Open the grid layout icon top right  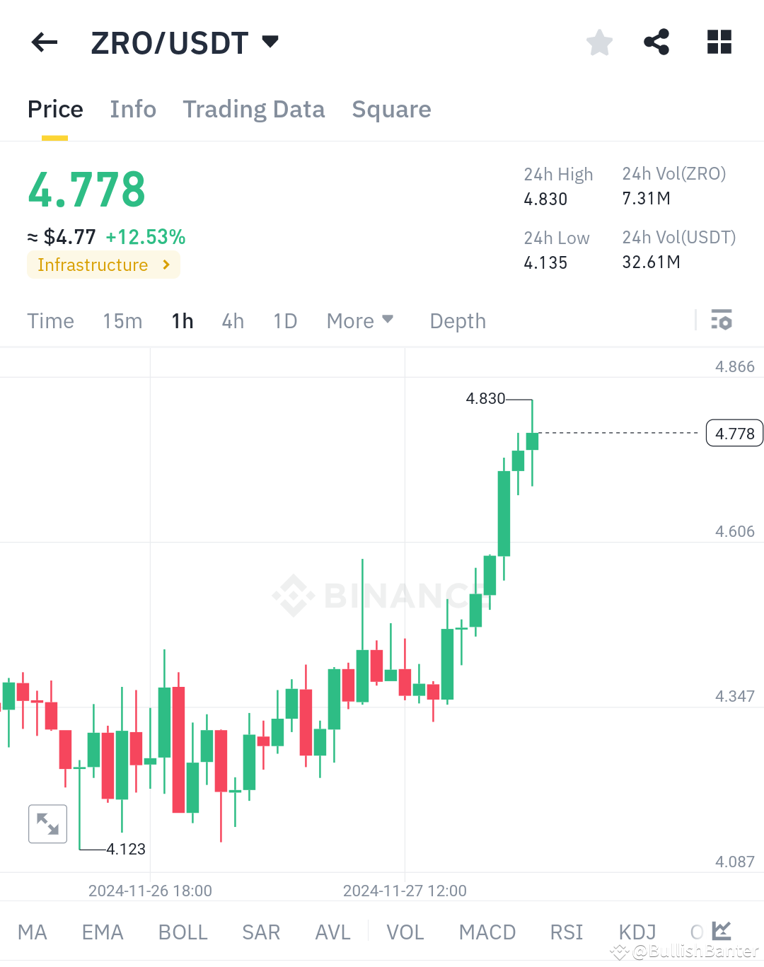tap(719, 42)
